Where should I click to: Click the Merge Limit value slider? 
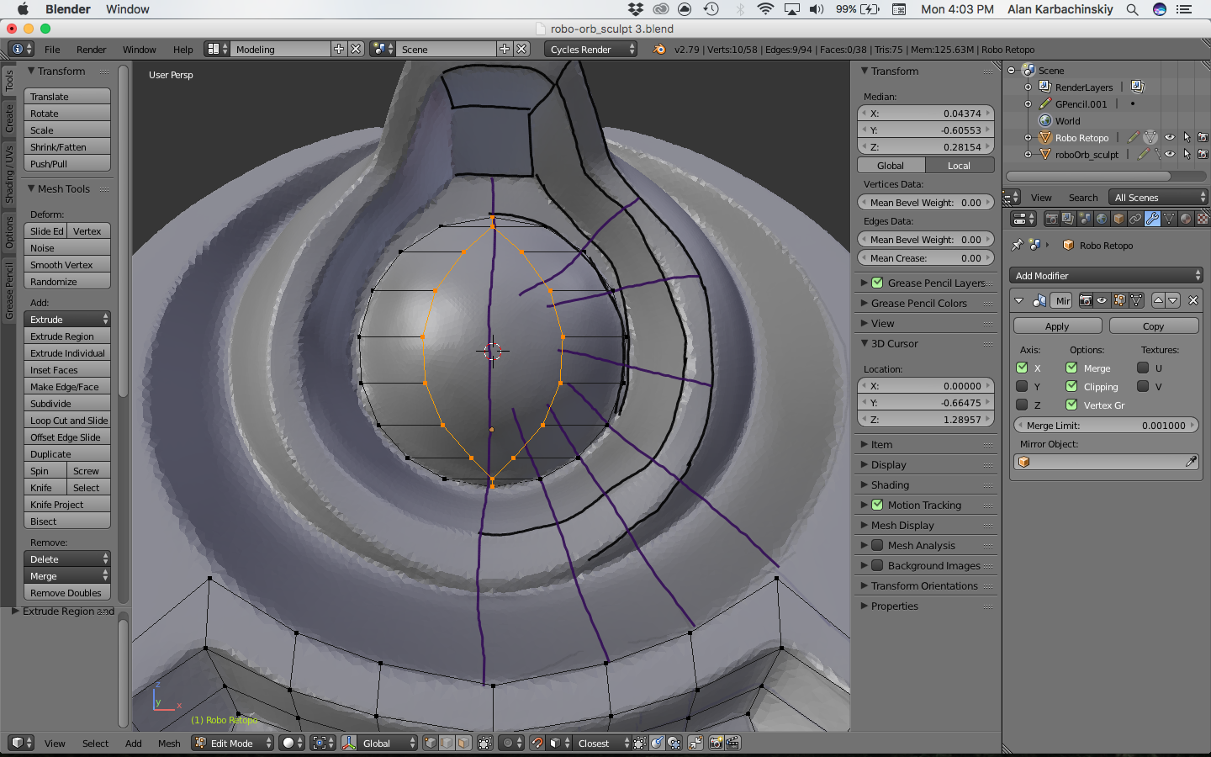tap(1105, 426)
